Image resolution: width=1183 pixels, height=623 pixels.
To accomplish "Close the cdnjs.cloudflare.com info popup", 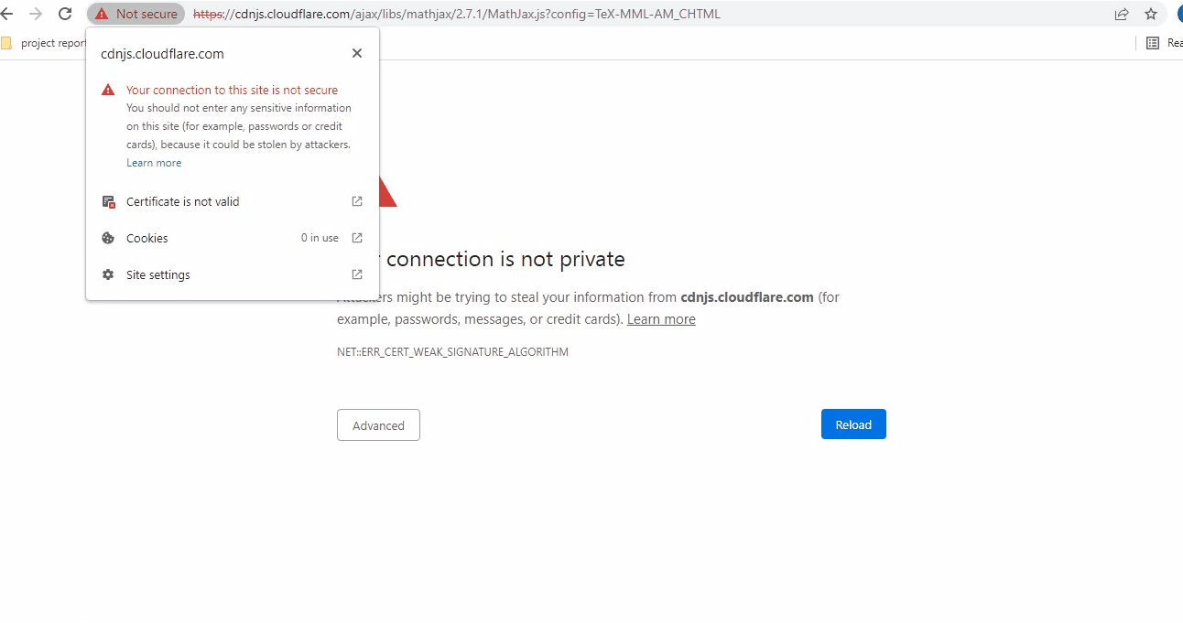I will pyautogui.click(x=356, y=53).
